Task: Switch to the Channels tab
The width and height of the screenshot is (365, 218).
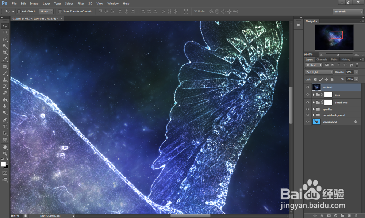Action: click(x=322, y=60)
